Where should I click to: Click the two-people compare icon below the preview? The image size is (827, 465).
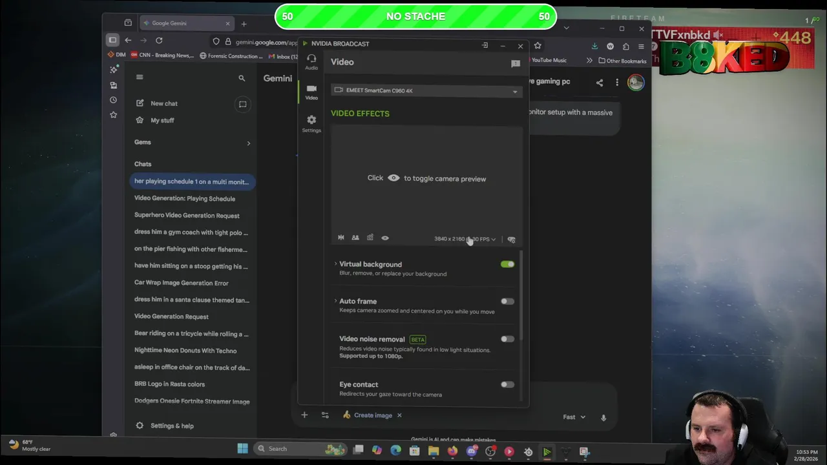pos(355,238)
